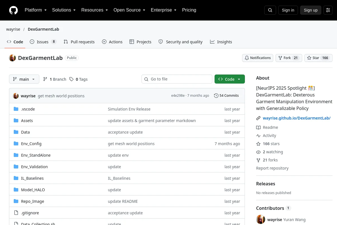Viewport: 337px width, 225px height.
Task: Click the stars count star icon
Action: tap(258, 144)
